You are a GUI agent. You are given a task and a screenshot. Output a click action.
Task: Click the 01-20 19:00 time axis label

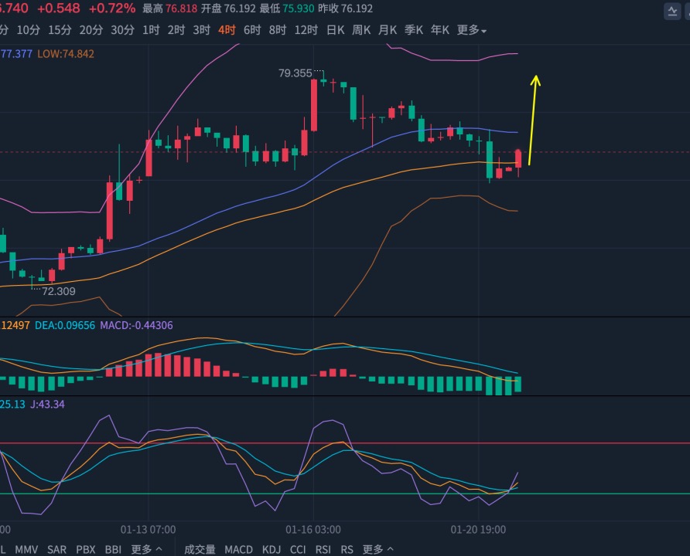[478, 530]
